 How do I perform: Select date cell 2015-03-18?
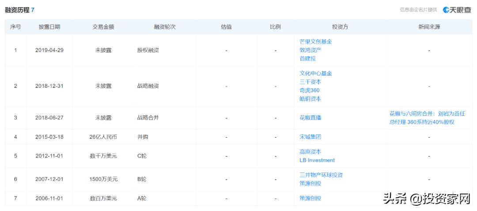(49, 137)
